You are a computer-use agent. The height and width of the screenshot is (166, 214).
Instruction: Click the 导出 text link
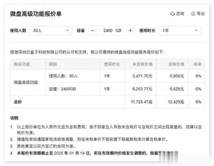coord(201,14)
